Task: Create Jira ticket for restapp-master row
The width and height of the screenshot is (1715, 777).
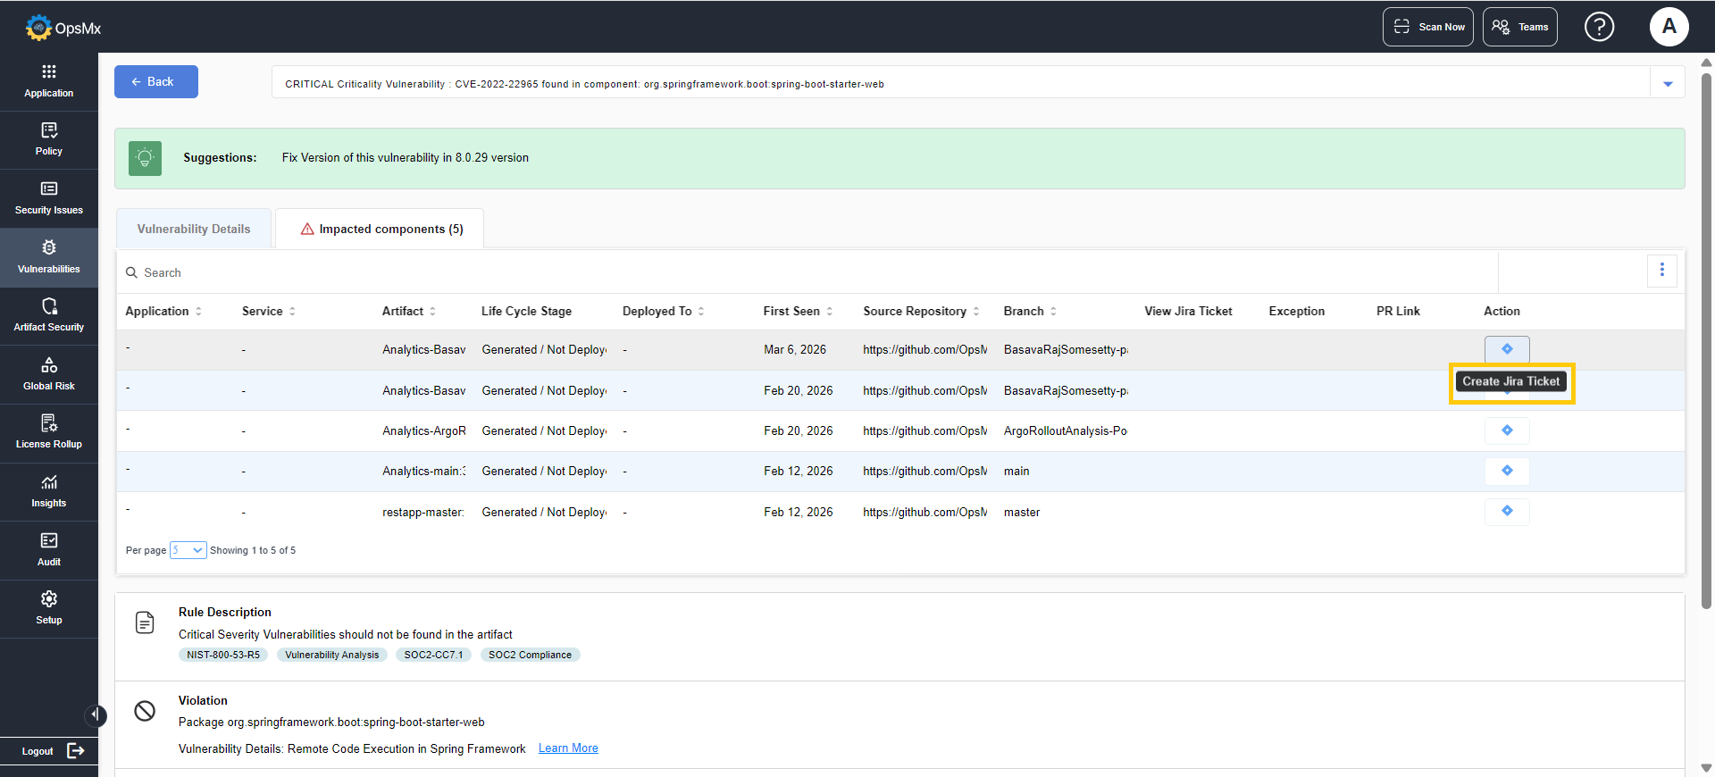Action: click(x=1507, y=512)
